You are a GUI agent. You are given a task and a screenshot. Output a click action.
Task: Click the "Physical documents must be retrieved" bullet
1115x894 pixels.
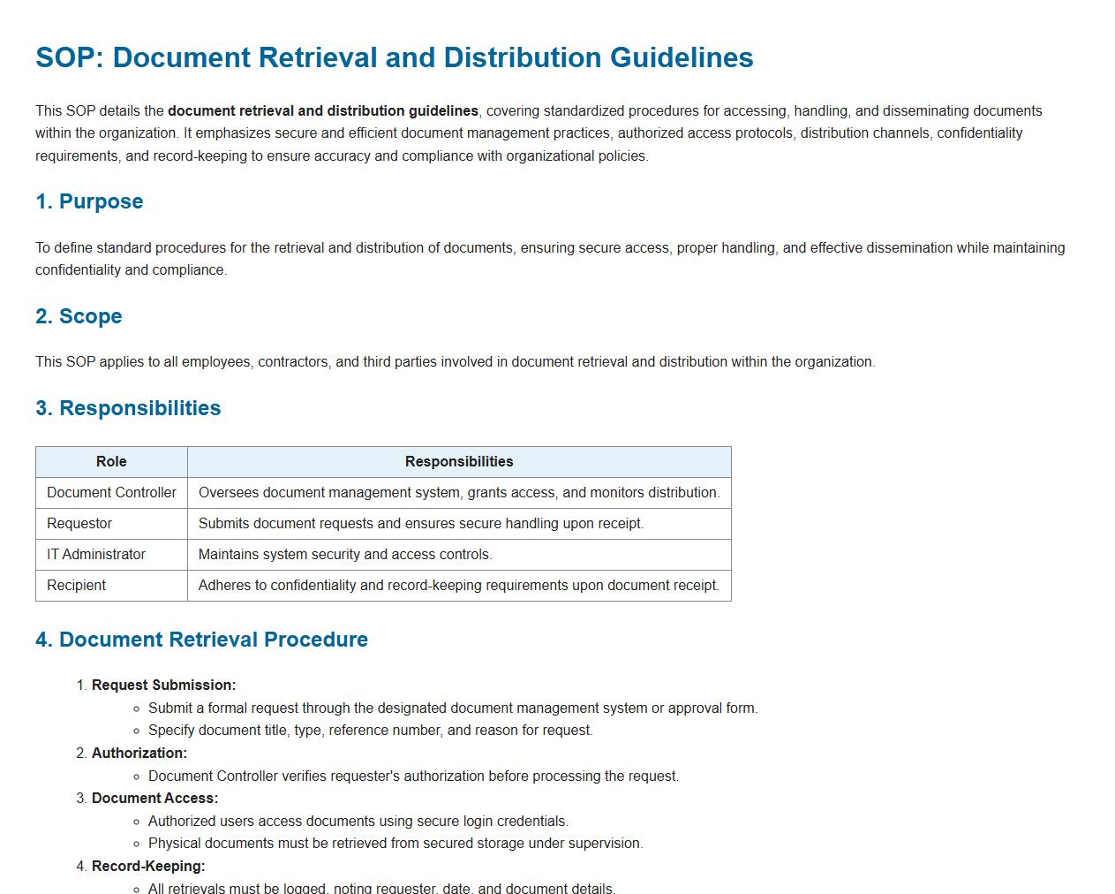(396, 844)
